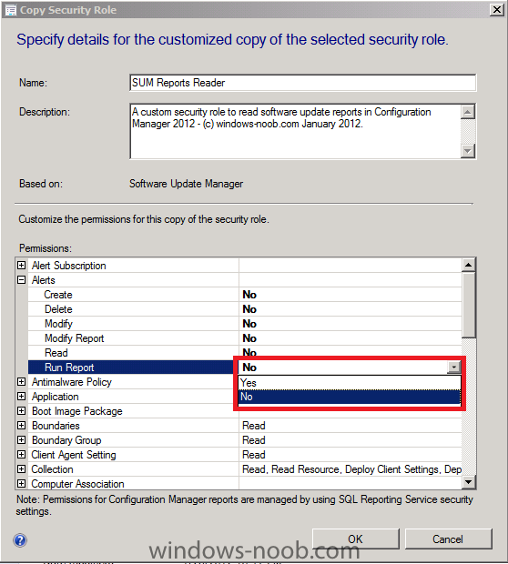Viewport: 508px width, 564px height.
Task: Collapse the Alerts tree node
Action: coord(22,280)
